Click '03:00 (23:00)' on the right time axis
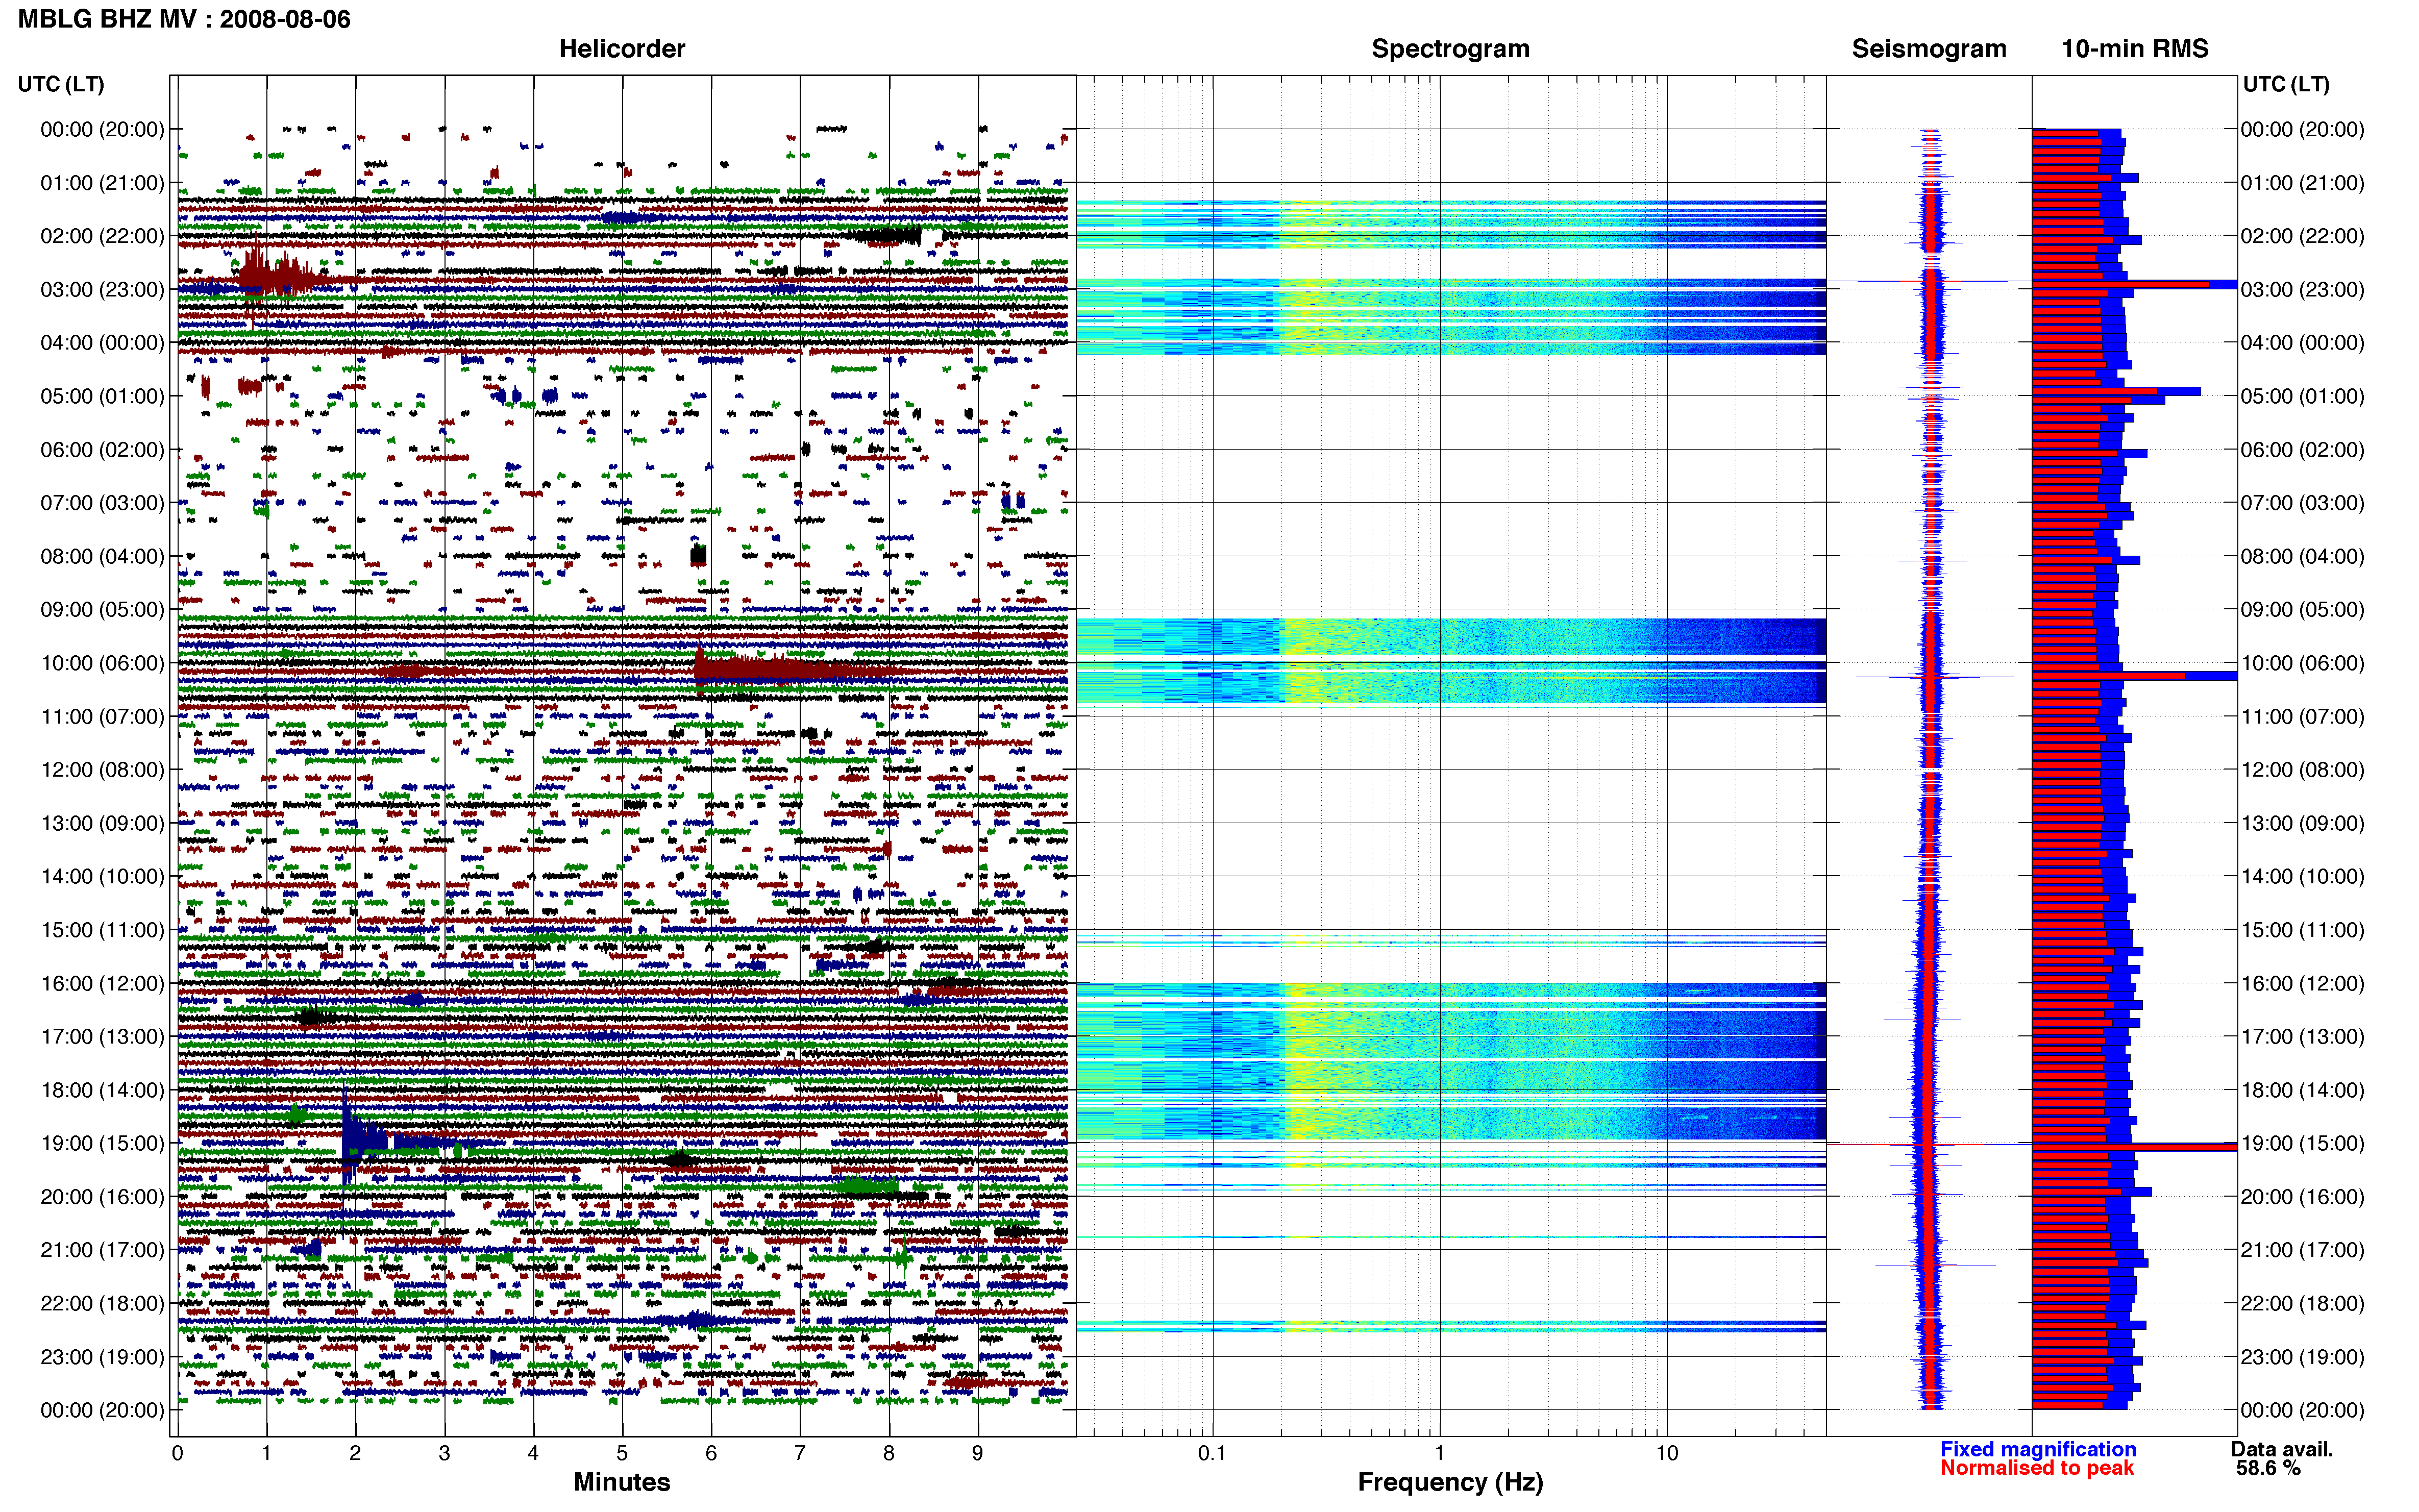Screen dimensions: 2419x1512 click(x=2302, y=289)
